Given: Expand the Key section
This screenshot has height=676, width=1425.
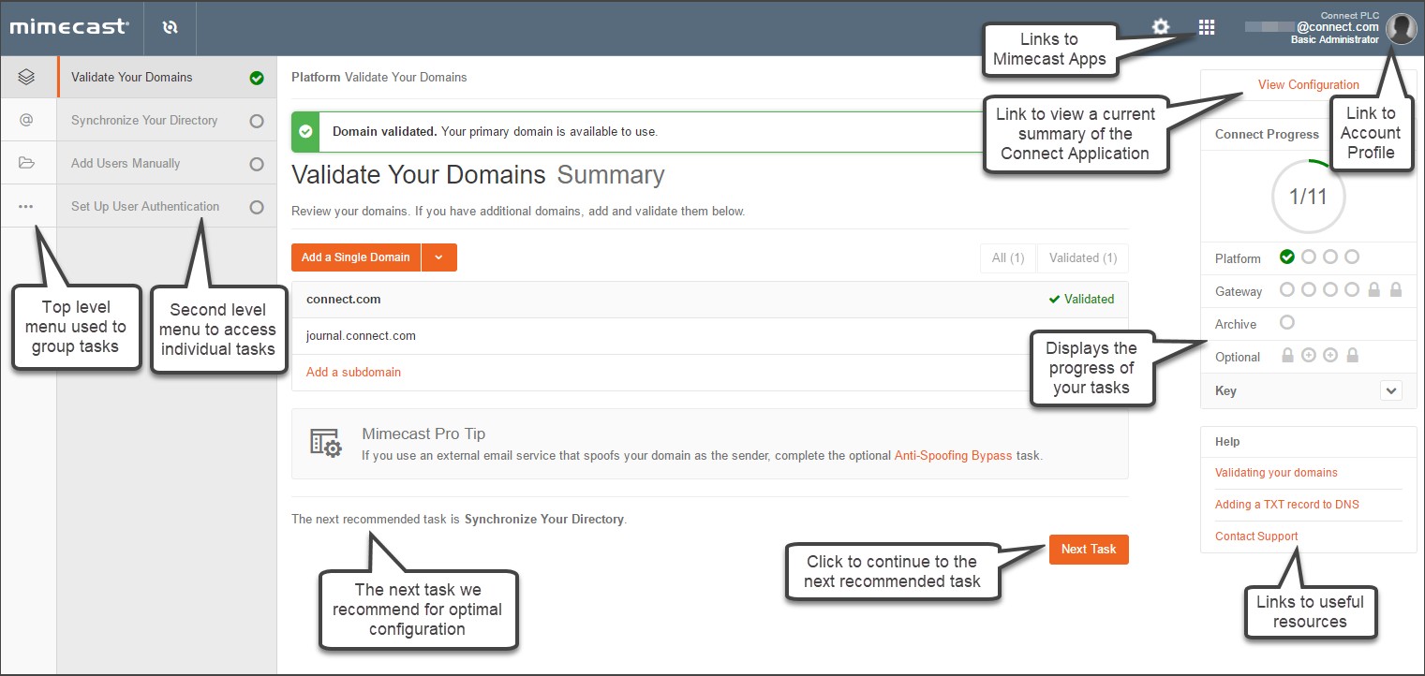Looking at the screenshot, I should (1390, 390).
